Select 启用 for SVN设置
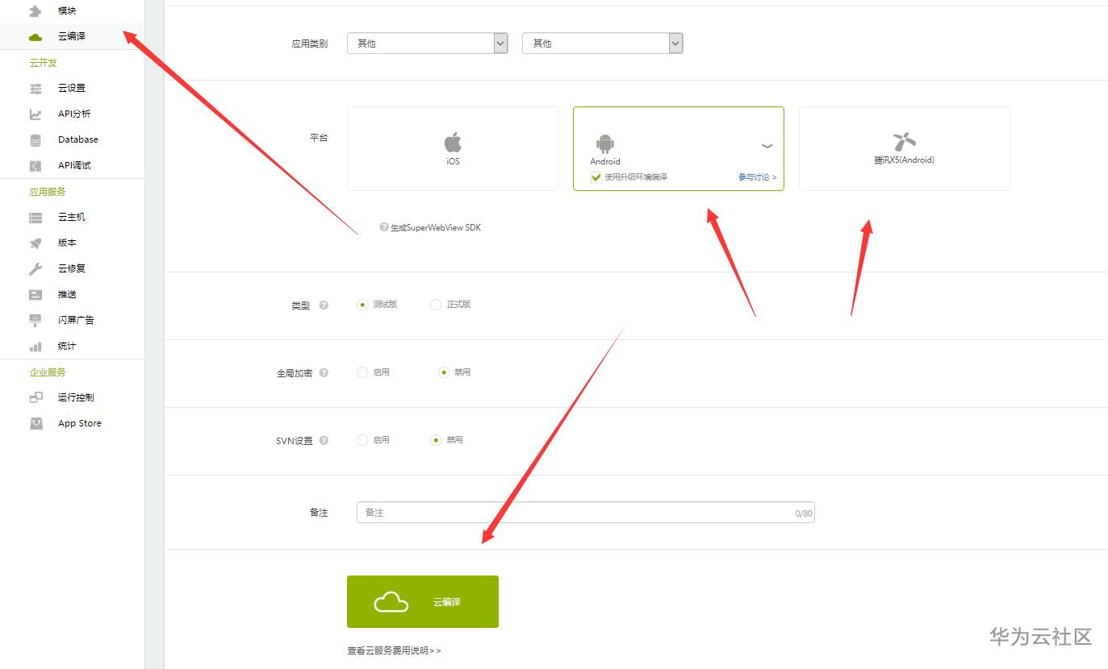This screenshot has height=669, width=1108. [362, 440]
